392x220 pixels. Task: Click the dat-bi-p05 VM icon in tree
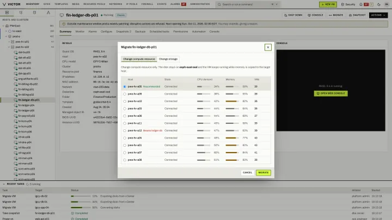click(x=15, y=52)
